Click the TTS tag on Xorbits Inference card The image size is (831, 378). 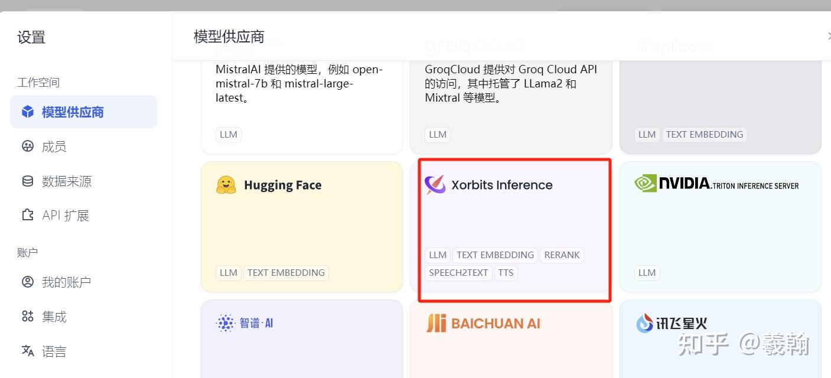[x=506, y=272]
